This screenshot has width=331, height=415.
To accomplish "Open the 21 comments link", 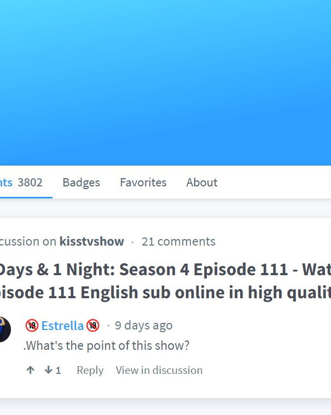I will (x=178, y=241).
